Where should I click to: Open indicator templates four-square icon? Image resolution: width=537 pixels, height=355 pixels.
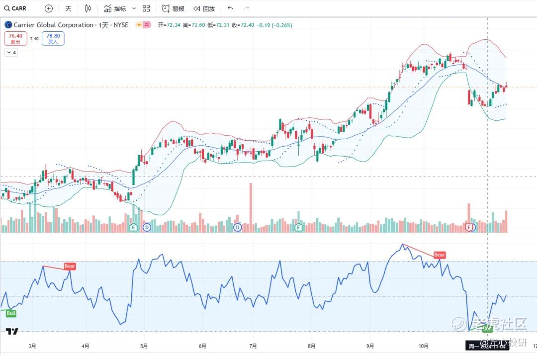146,8
